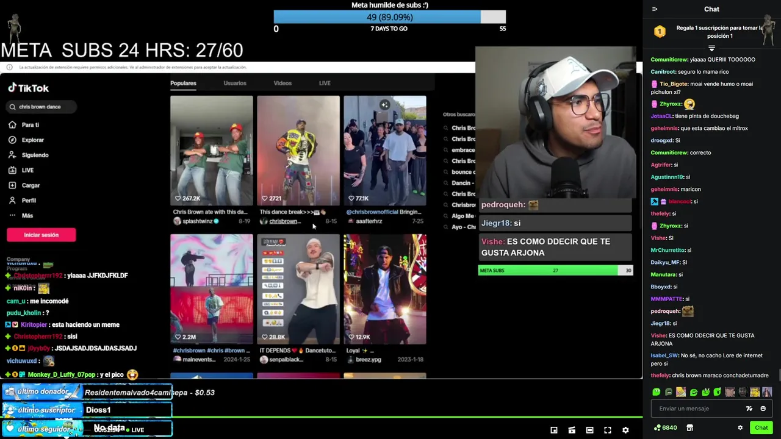
Task: Click caption 'Chris Brown ate with this da...'
Action: (x=210, y=212)
